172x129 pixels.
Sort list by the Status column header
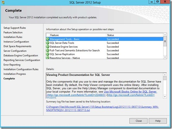pyautogui.click(x=134, y=35)
